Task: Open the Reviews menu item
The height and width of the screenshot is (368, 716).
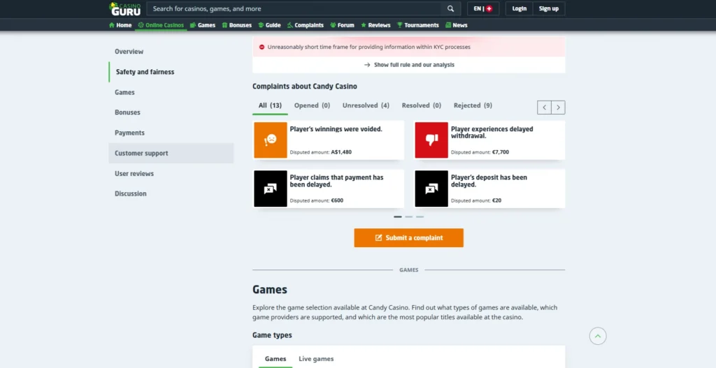Action: point(375,25)
